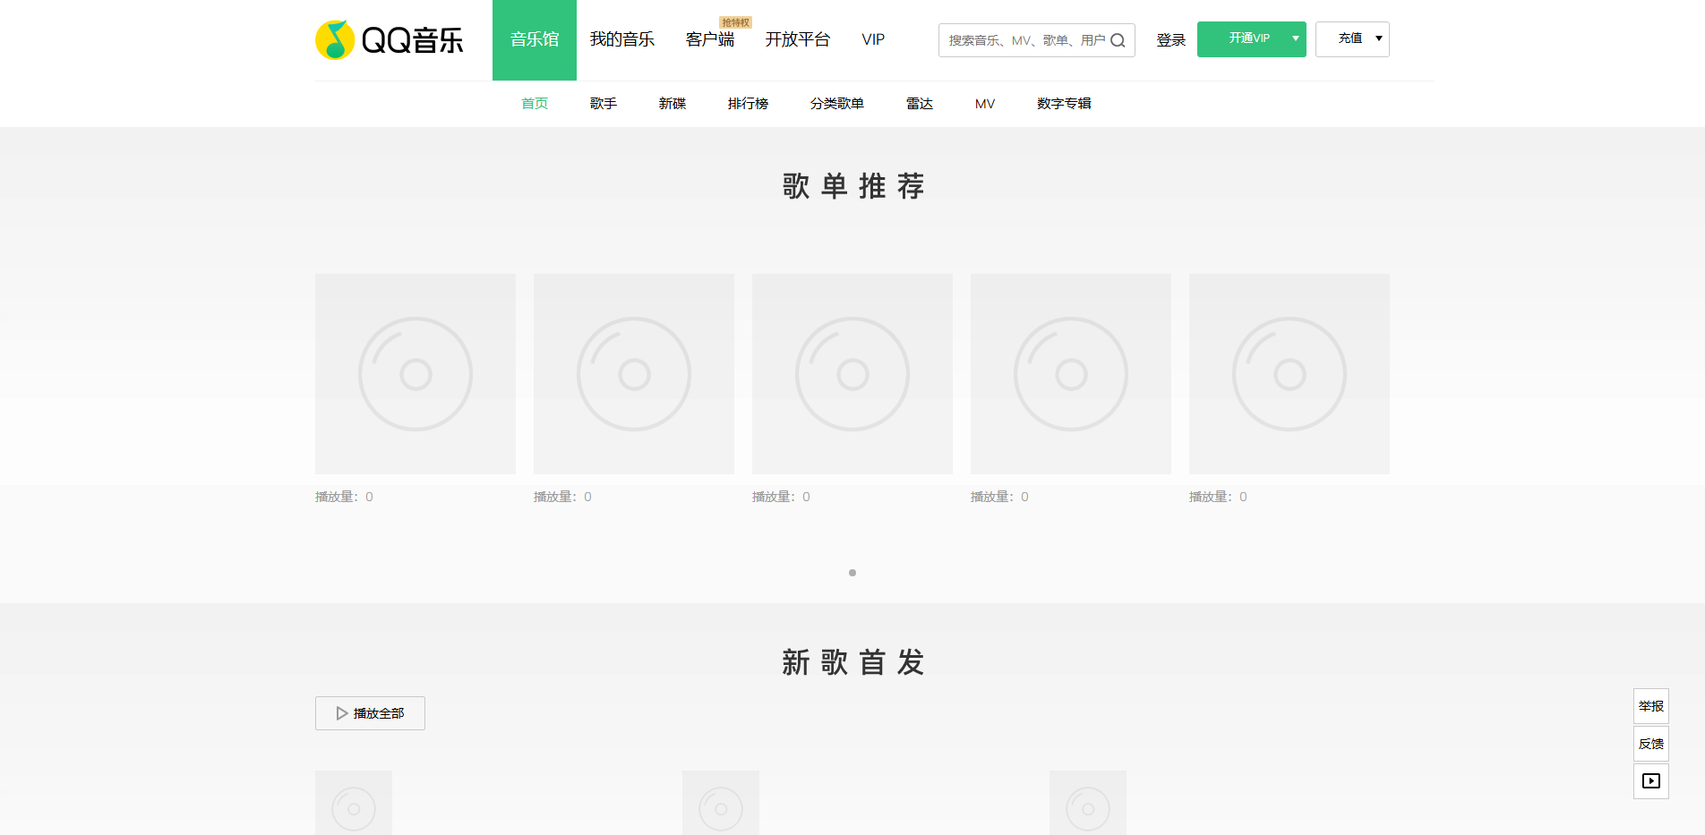Select 我的音乐 in top navigation
This screenshot has height=835, width=1705.
[623, 39]
